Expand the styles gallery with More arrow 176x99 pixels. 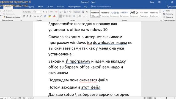160,16
